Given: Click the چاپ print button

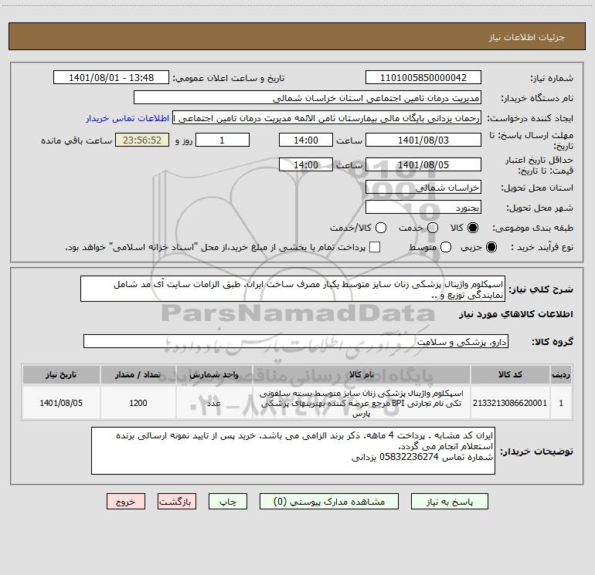Looking at the screenshot, I should 228,502.
